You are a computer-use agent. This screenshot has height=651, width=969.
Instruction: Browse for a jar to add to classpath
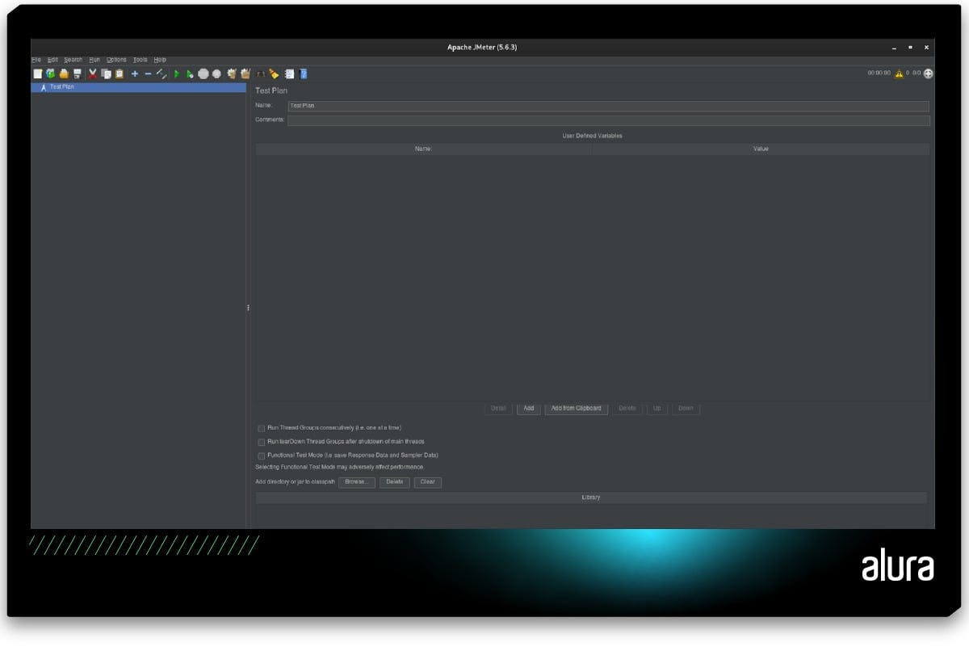(356, 482)
